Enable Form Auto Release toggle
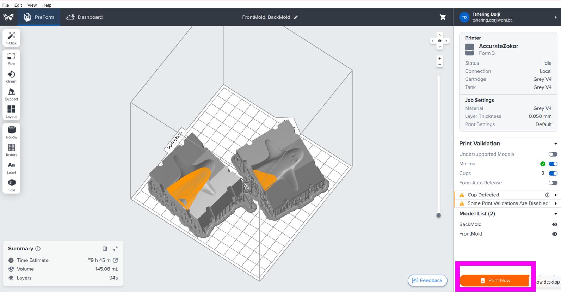561x292 pixels. point(553,183)
